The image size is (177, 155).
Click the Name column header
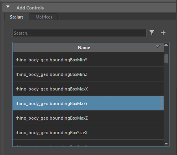(84, 48)
